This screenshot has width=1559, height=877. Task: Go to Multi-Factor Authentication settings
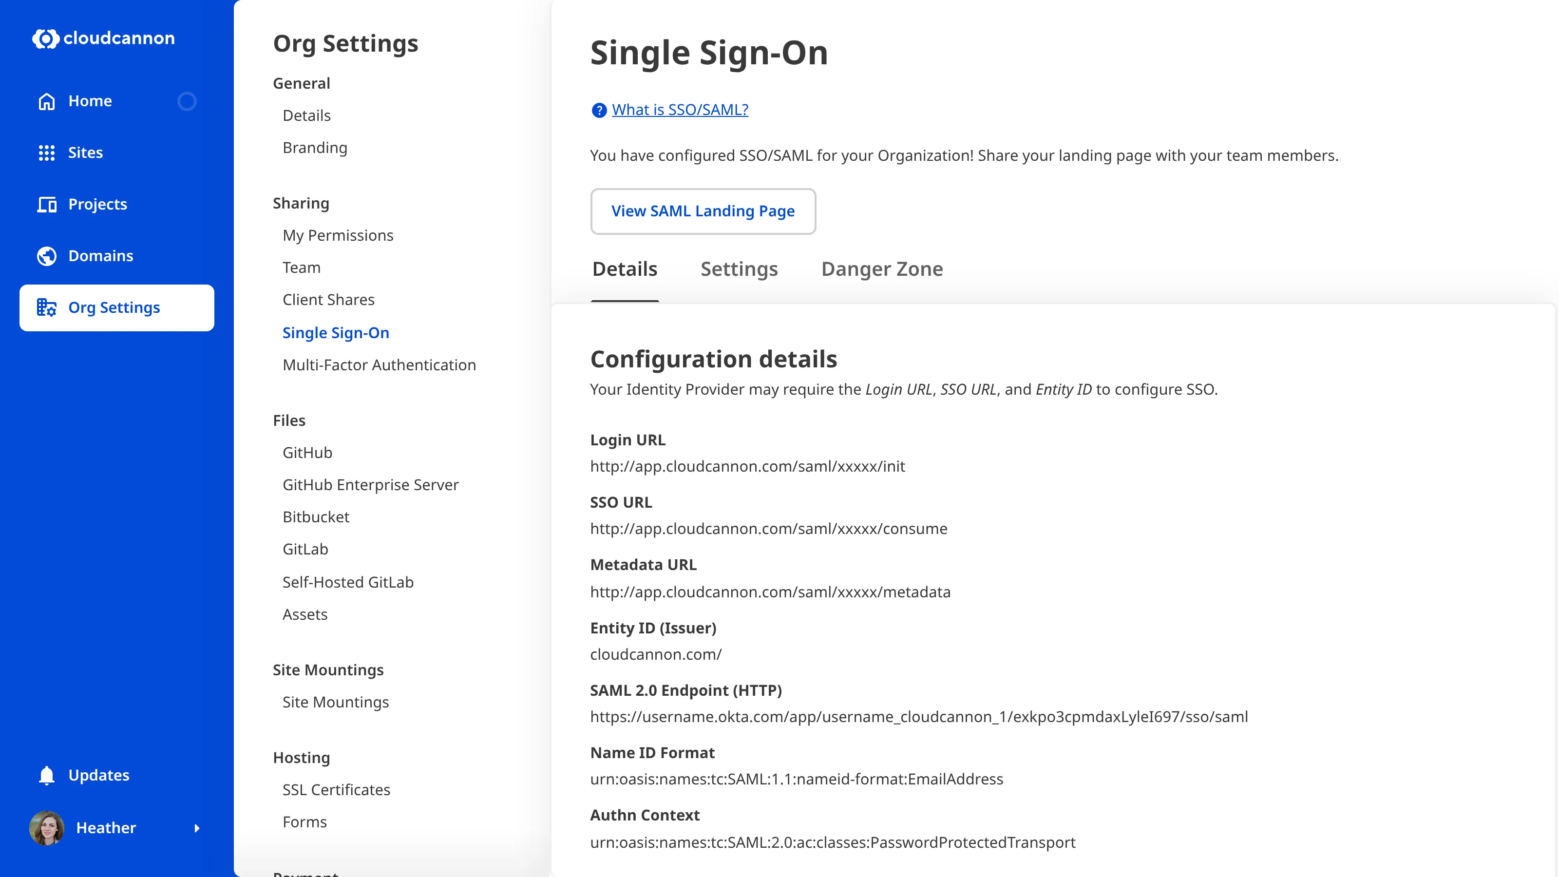(379, 364)
